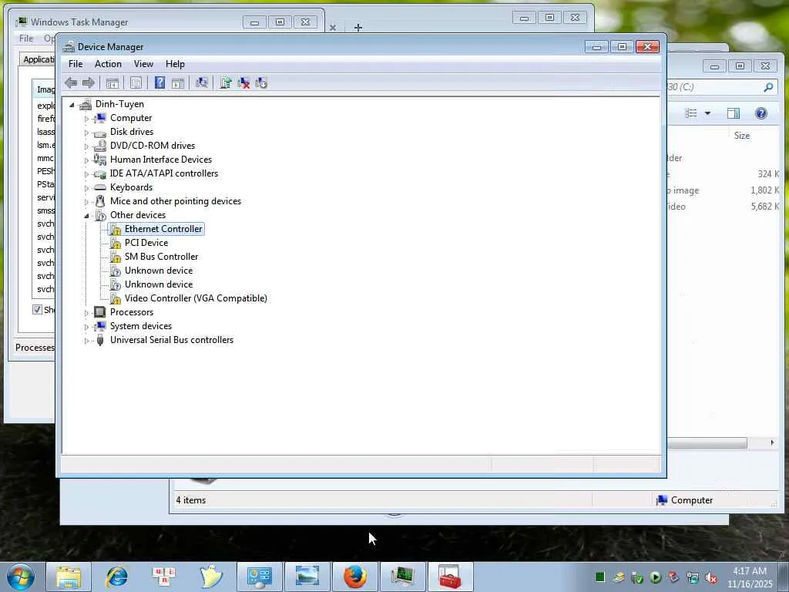Viewport: 789px width, 592px height.
Task: Collapse the Other devices category
Action: coord(86,216)
